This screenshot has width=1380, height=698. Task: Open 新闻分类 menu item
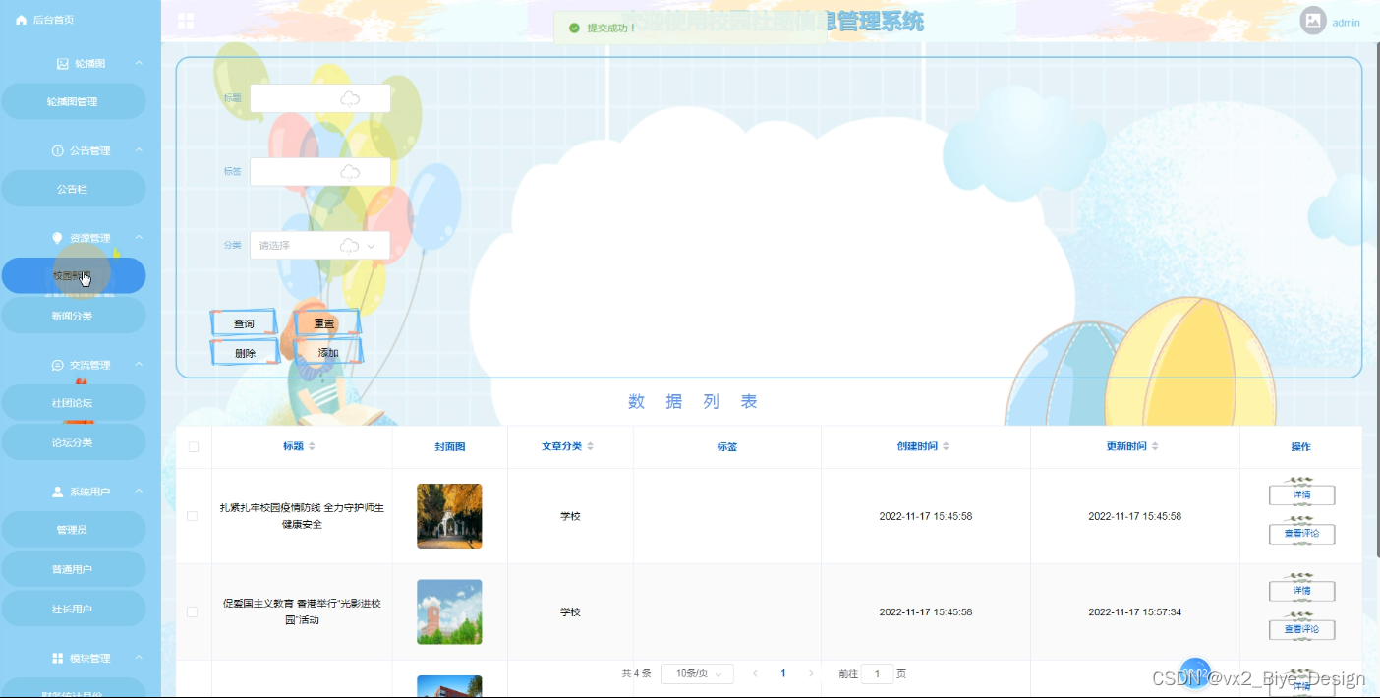tap(73, 316)
